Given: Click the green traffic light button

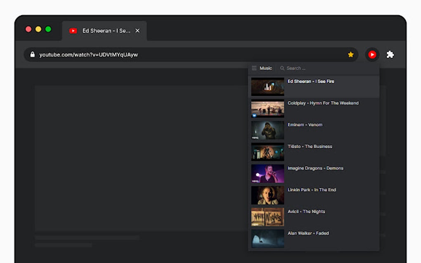Looking at the screenshot, I should click(x=48, y=29).
